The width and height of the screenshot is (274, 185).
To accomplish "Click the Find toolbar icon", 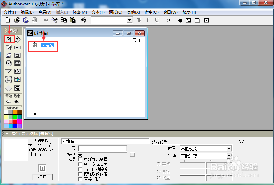I will tap(84, 20).
